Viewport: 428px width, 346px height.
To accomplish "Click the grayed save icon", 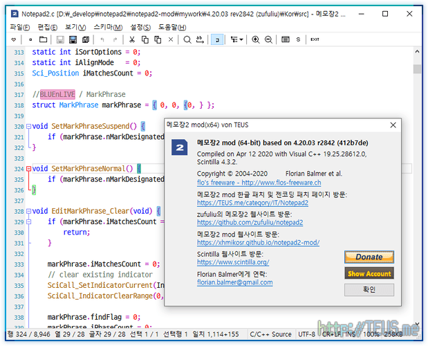I will pos(60,39).
